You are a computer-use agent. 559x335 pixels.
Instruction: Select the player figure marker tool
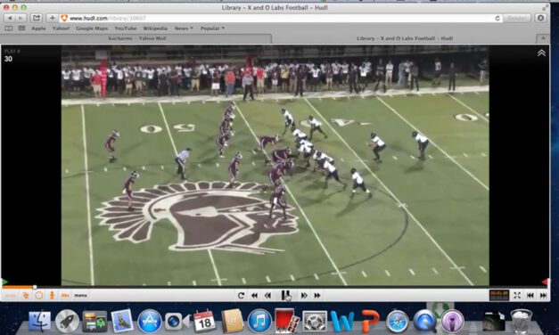point(52,296)
